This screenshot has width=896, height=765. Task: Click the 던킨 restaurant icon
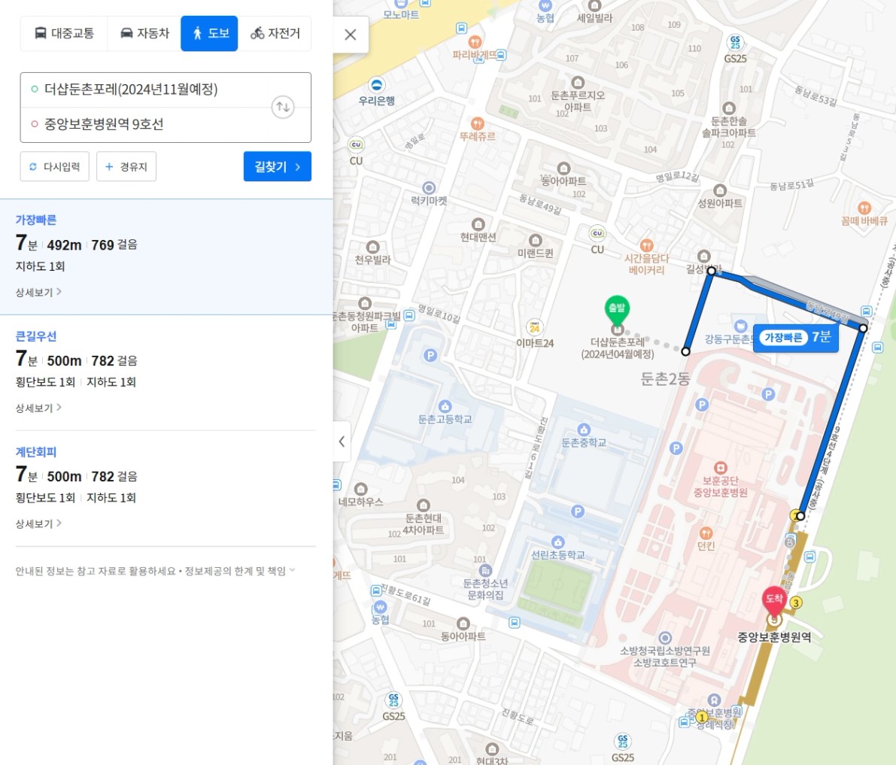tap(706, 533)
